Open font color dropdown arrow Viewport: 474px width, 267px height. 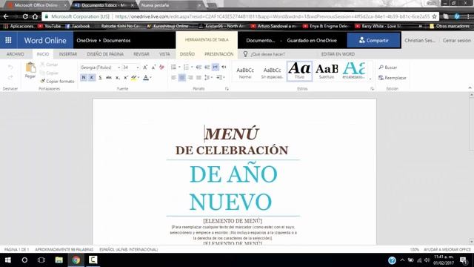point(150,77)
